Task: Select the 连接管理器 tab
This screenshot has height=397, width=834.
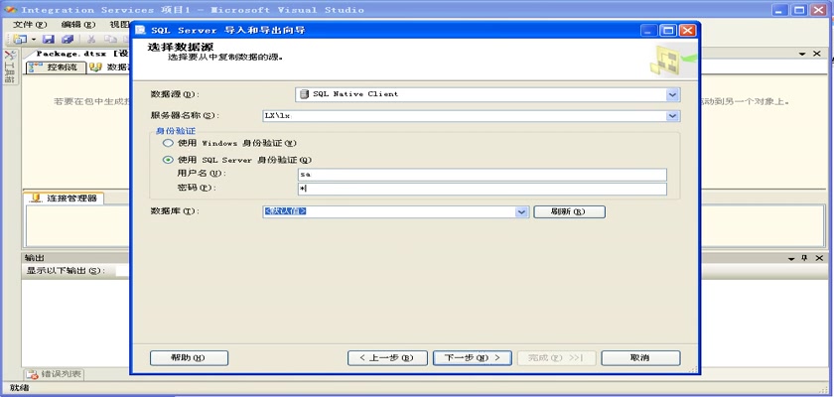Action: click(65, 198)
